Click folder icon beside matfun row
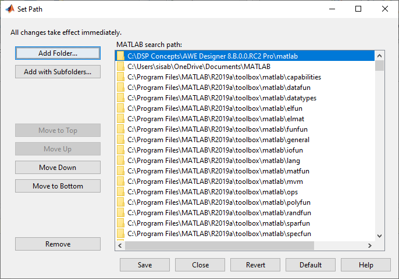Viewport: 399px width, 279px height. (x=120, y=171)
